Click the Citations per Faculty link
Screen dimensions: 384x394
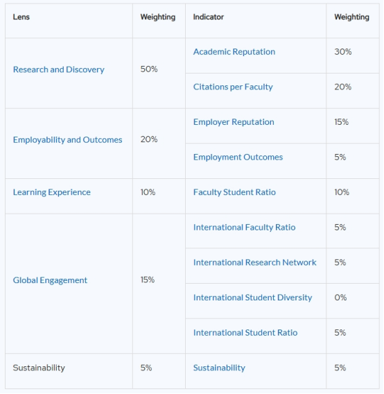233,87
